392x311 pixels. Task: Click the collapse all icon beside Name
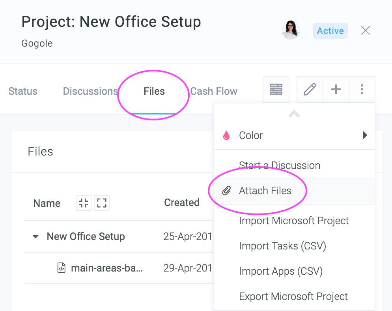point(84,203)
